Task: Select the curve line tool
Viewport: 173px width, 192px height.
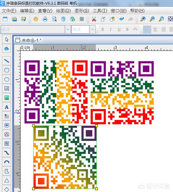Action: point(7,153)
